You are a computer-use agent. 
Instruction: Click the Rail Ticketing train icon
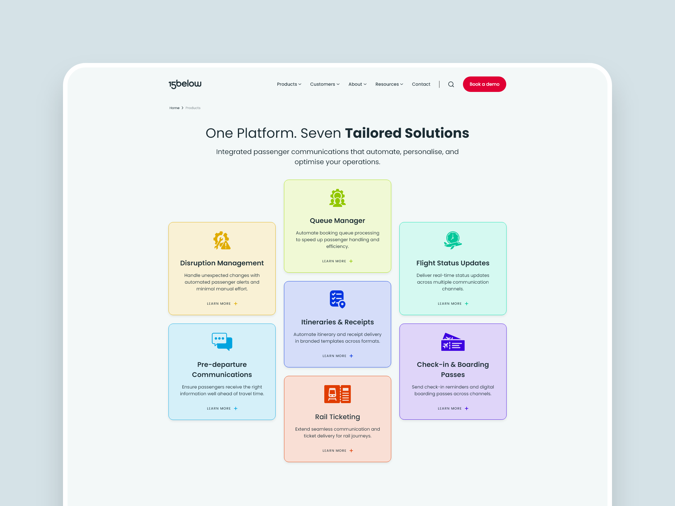click(337, 394)
